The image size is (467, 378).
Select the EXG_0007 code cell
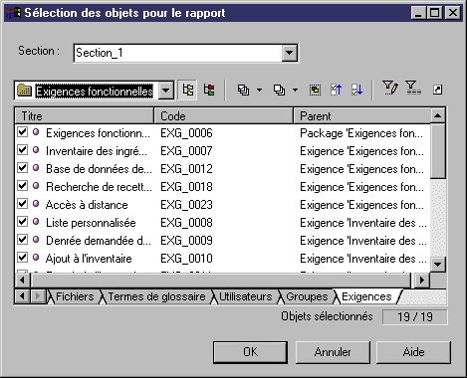click(186, 151)
